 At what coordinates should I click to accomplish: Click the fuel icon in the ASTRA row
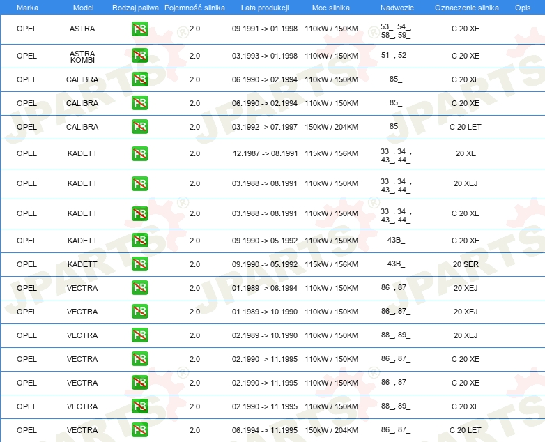click(x=139, y=29)
